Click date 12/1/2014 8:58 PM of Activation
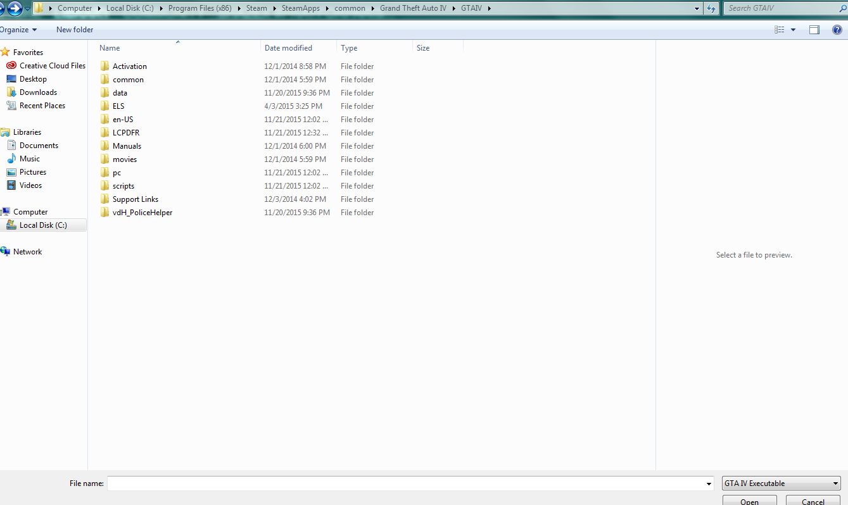 [295, 66]
